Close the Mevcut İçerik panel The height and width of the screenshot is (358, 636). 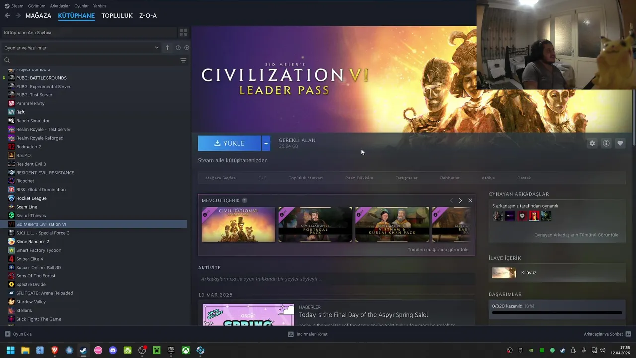point(470,200)
